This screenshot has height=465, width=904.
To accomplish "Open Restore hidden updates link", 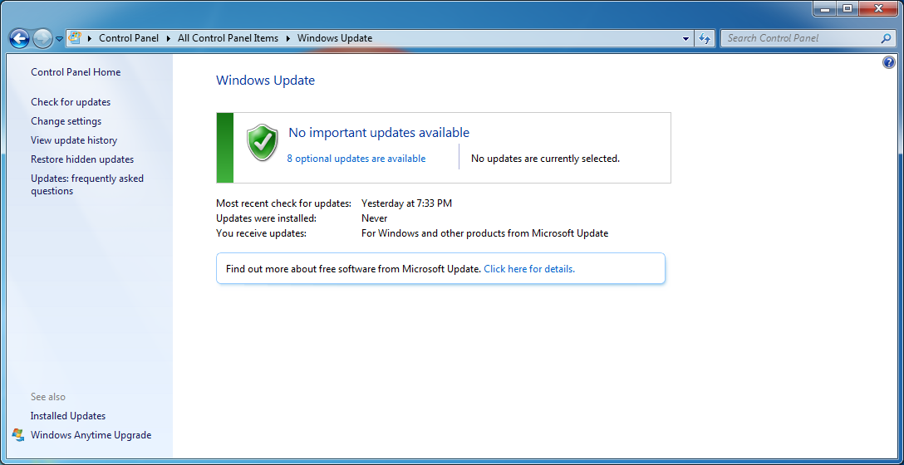I will [x=82, y=159].
